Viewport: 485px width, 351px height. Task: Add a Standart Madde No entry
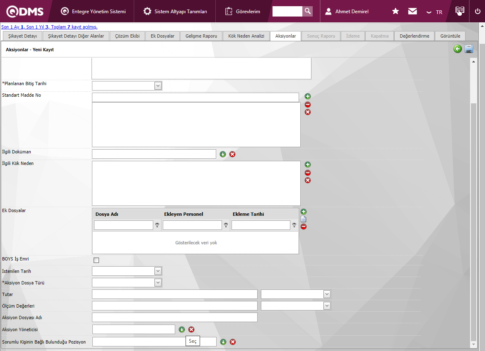(307, 96)
